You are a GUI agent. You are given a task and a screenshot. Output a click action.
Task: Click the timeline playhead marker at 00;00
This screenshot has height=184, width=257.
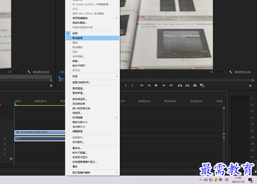click(x=15, y=104)
